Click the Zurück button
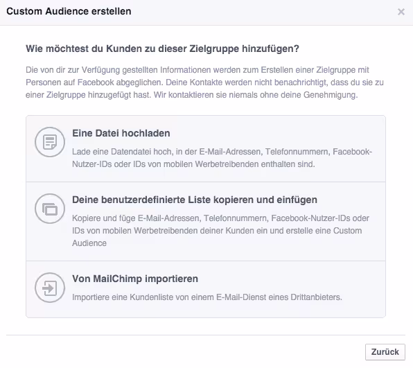 click(385, 352)
